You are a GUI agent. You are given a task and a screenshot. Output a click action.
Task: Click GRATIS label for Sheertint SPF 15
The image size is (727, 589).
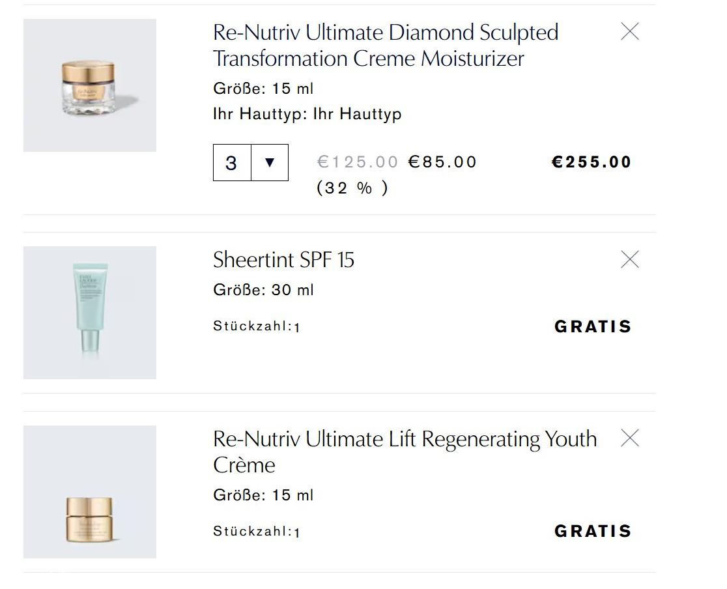(x=593, y=326)
